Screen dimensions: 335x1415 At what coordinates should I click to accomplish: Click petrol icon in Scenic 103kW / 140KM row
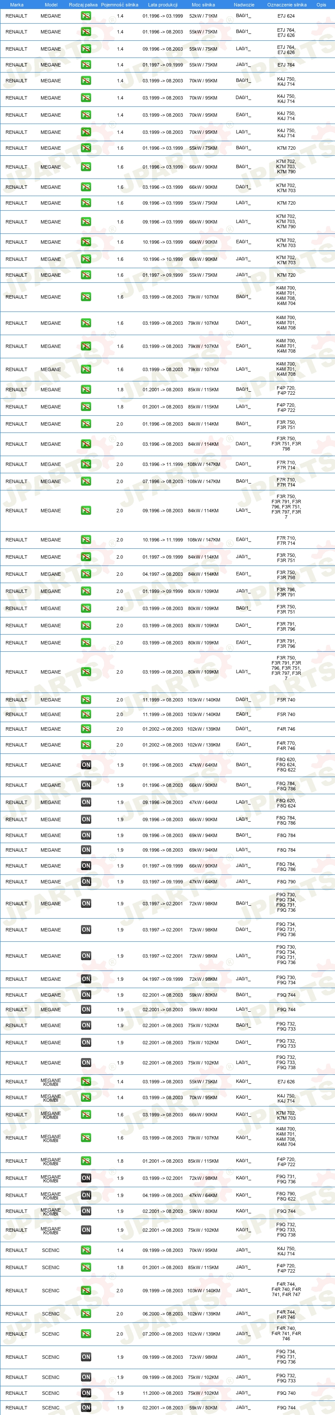[x=86, y=1290]
